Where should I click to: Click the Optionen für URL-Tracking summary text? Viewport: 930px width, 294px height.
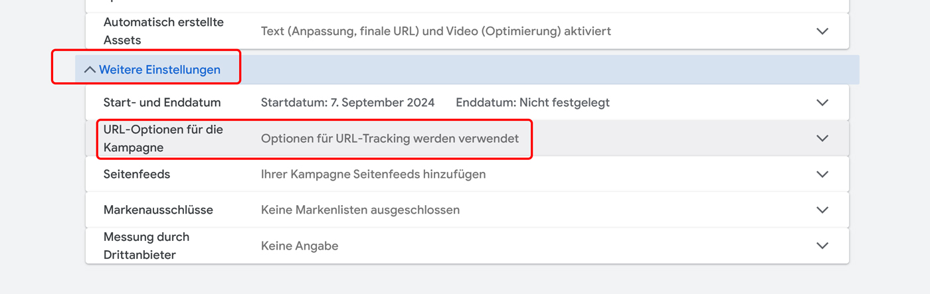tap(390, 139)
